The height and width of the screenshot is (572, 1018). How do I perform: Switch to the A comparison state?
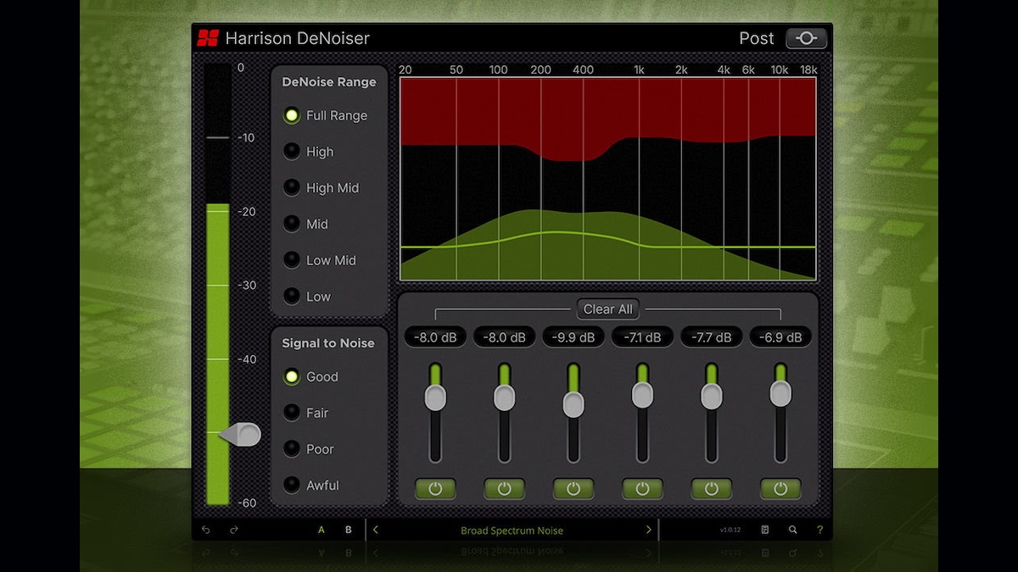tap(322, 530)
